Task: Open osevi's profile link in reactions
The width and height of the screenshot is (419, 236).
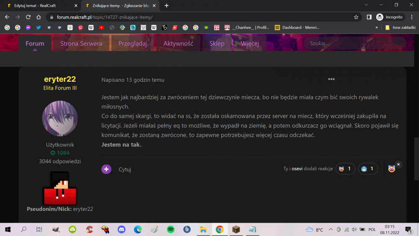Action: 297,169
